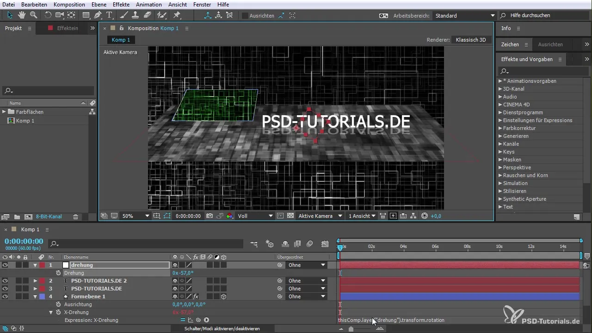Image resolution: width=592 pixels, height=333 pixels.
Task: Delete selected project item with trash icon
Action: [75, 216]
